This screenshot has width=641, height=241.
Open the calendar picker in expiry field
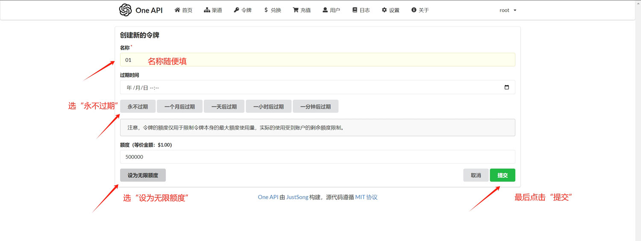coord(507,87)
